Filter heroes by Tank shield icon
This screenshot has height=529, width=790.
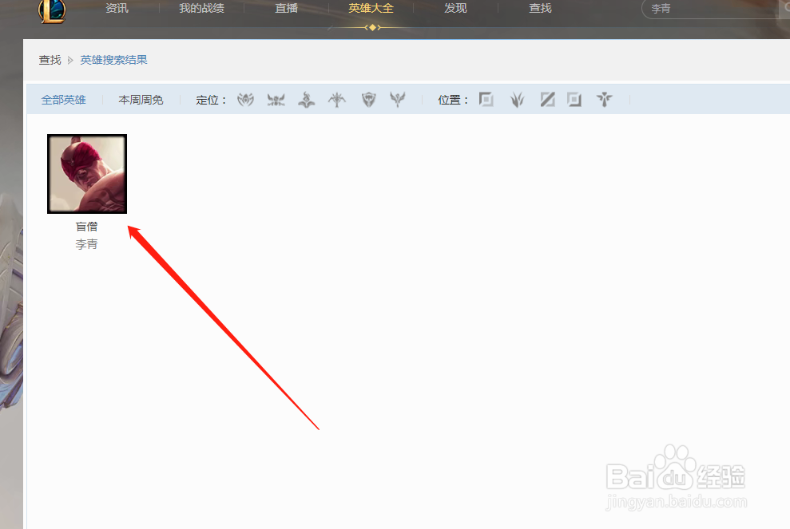(369, 100)
